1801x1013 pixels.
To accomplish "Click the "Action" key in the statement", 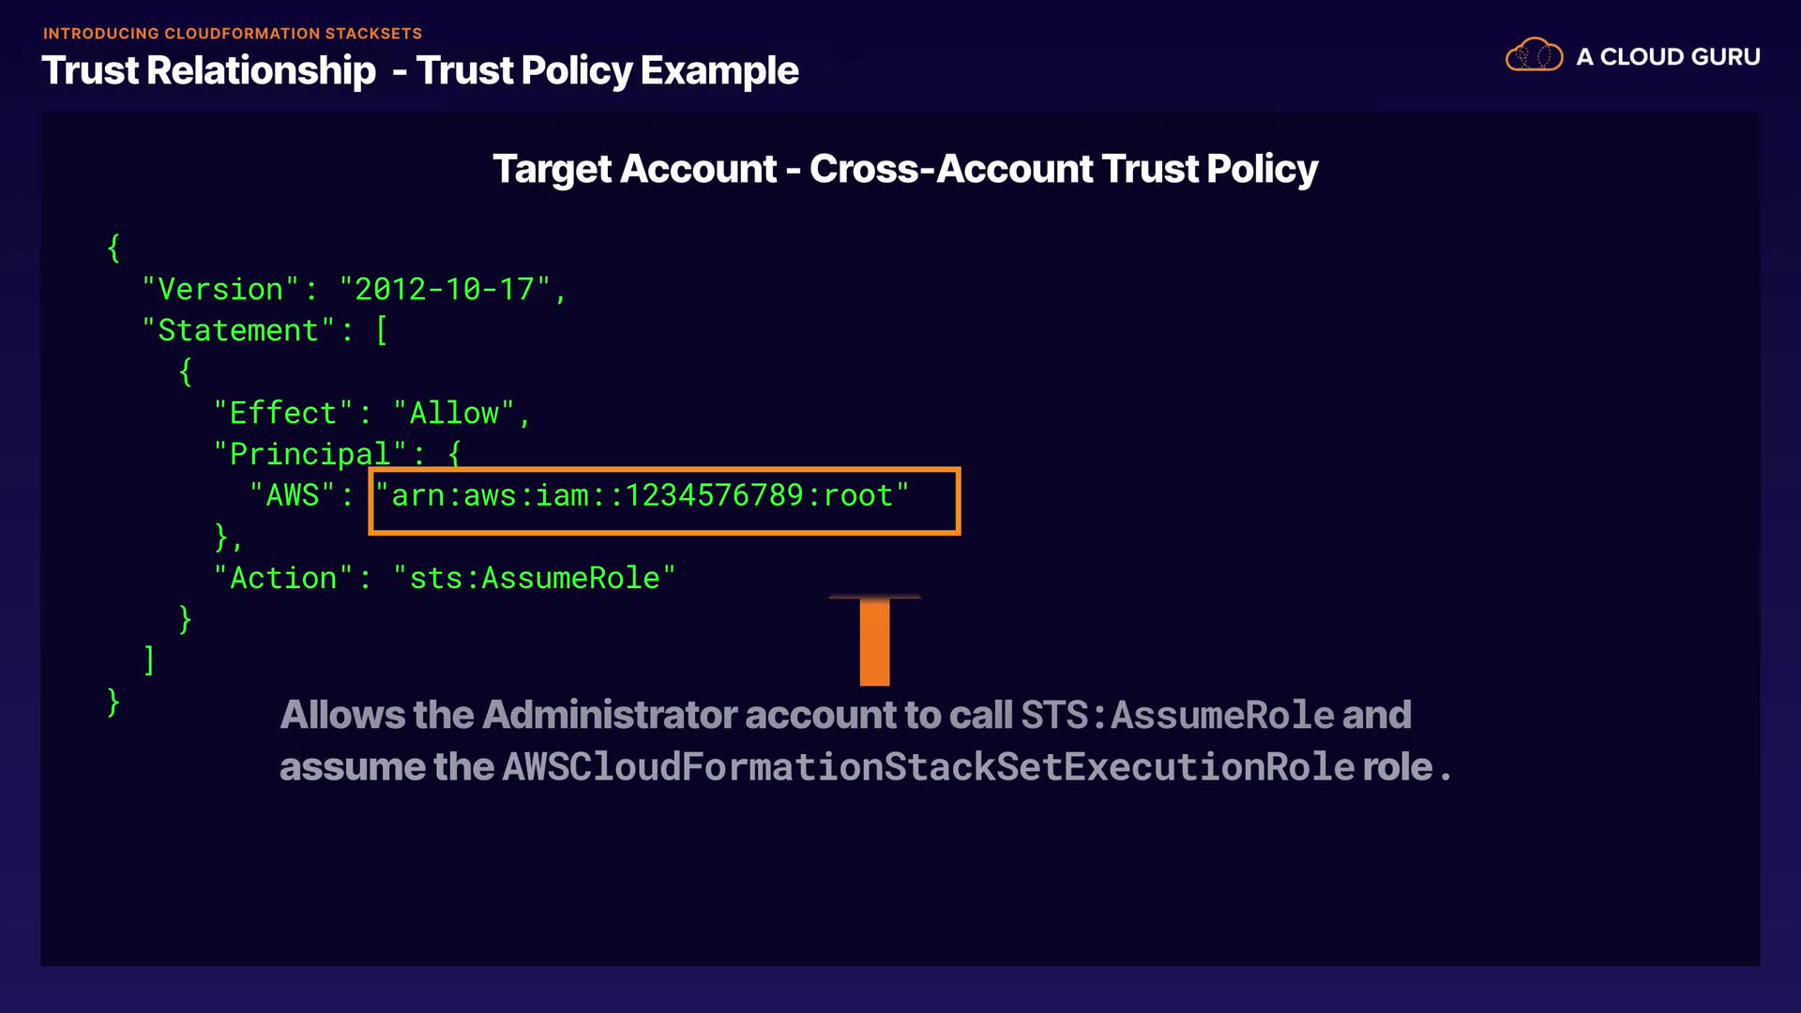I will 283,578.
